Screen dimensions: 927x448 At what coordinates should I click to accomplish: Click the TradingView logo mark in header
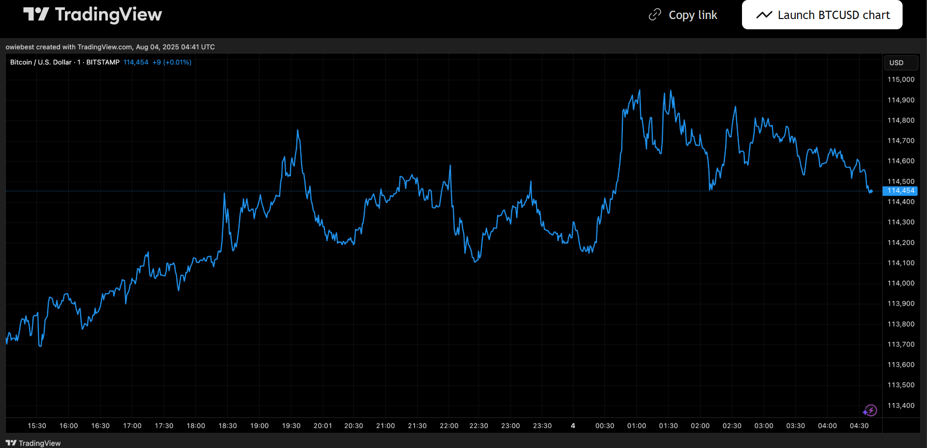pos(36,14)
